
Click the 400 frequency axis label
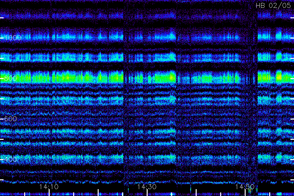[10, 159]
